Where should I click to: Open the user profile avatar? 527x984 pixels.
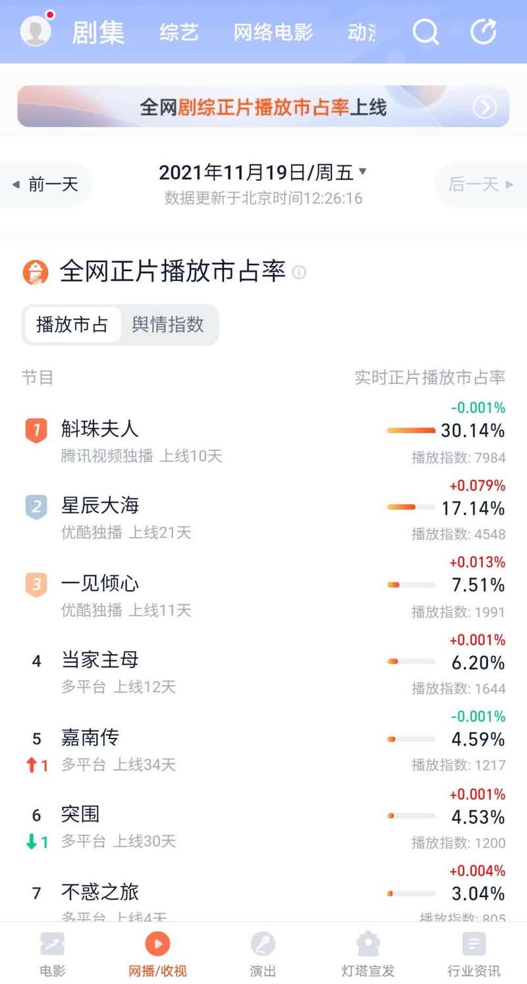36,30
